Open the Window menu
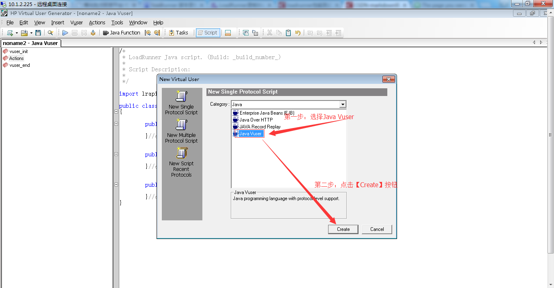This screenshot has height=288, width=554. coord(138,23)
